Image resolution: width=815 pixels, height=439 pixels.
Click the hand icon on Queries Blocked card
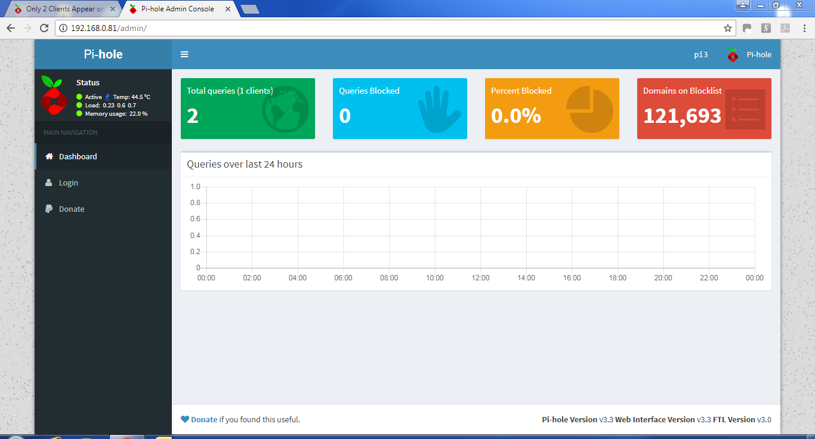440,109
